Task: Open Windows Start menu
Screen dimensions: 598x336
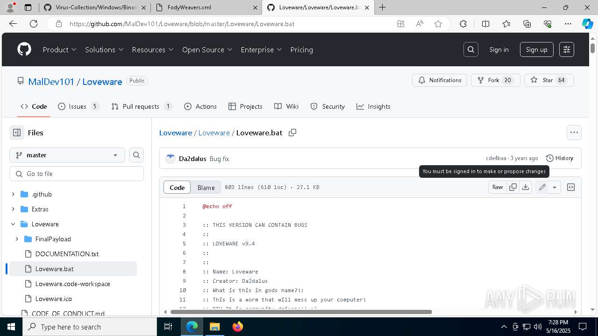Action: (x=11, y=327)
